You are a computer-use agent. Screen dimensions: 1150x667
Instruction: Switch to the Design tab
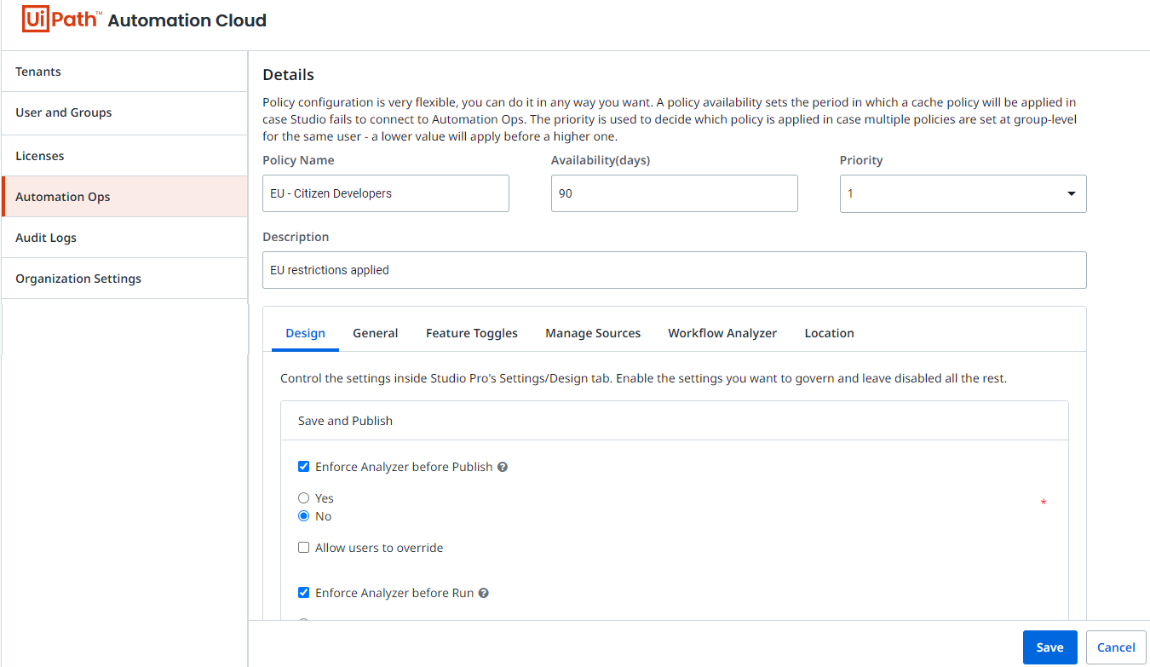305,333
